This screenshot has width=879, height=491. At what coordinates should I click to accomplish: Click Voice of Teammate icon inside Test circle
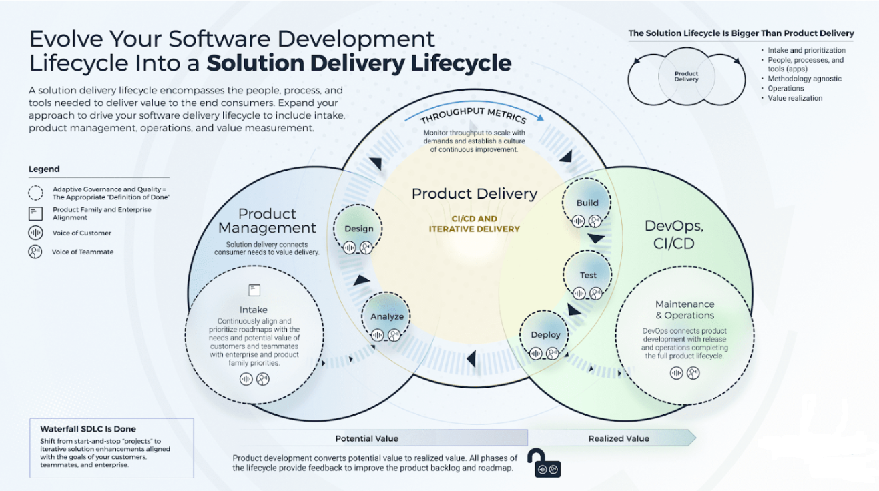[596, 293]
